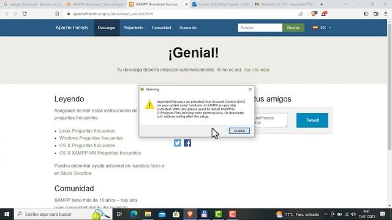Open the taskbar clock and date
The width and height of the screenshot is (392, 220).
[367, 215]
